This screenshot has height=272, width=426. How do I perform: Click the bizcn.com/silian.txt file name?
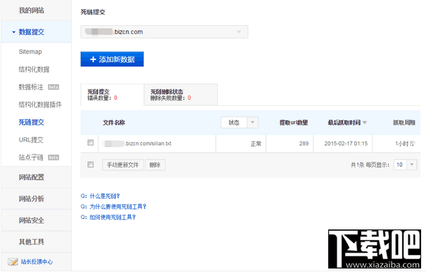pos(138,144)
